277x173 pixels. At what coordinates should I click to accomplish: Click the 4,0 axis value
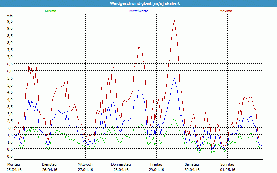pyautogui.click(x=10, y=99)
